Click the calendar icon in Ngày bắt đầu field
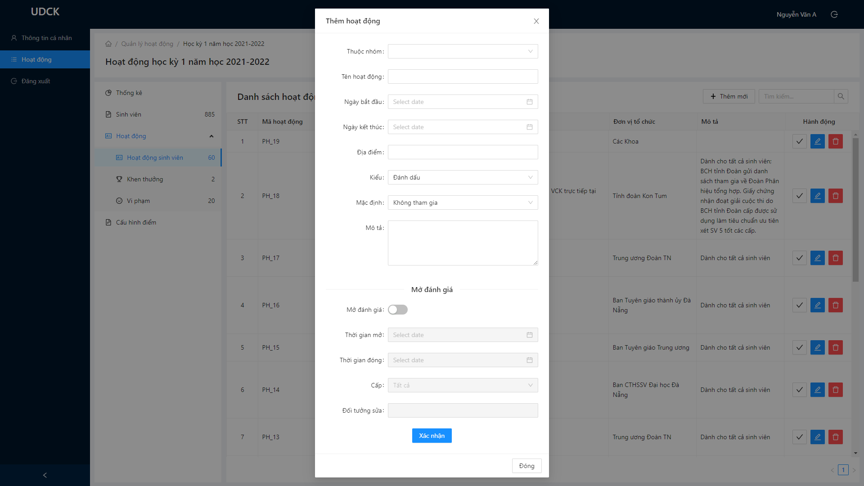Viewport: 864px width, 486px height. [529, 102]
